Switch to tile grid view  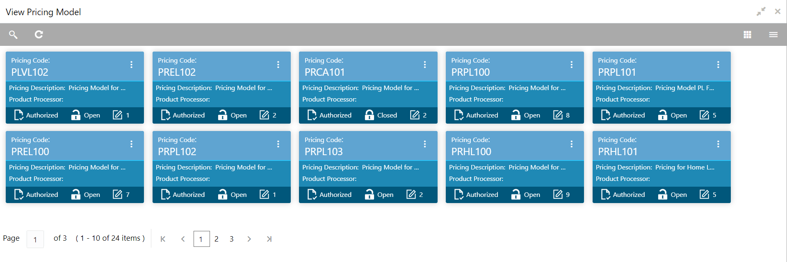click(x=747, y=35)
